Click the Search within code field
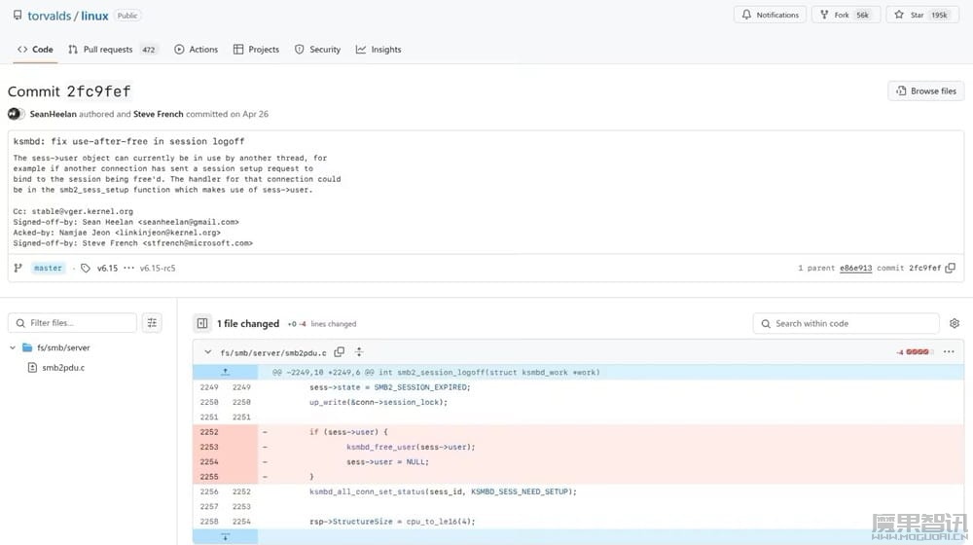The height and width of the screenshot is (545, 973). 846,323
